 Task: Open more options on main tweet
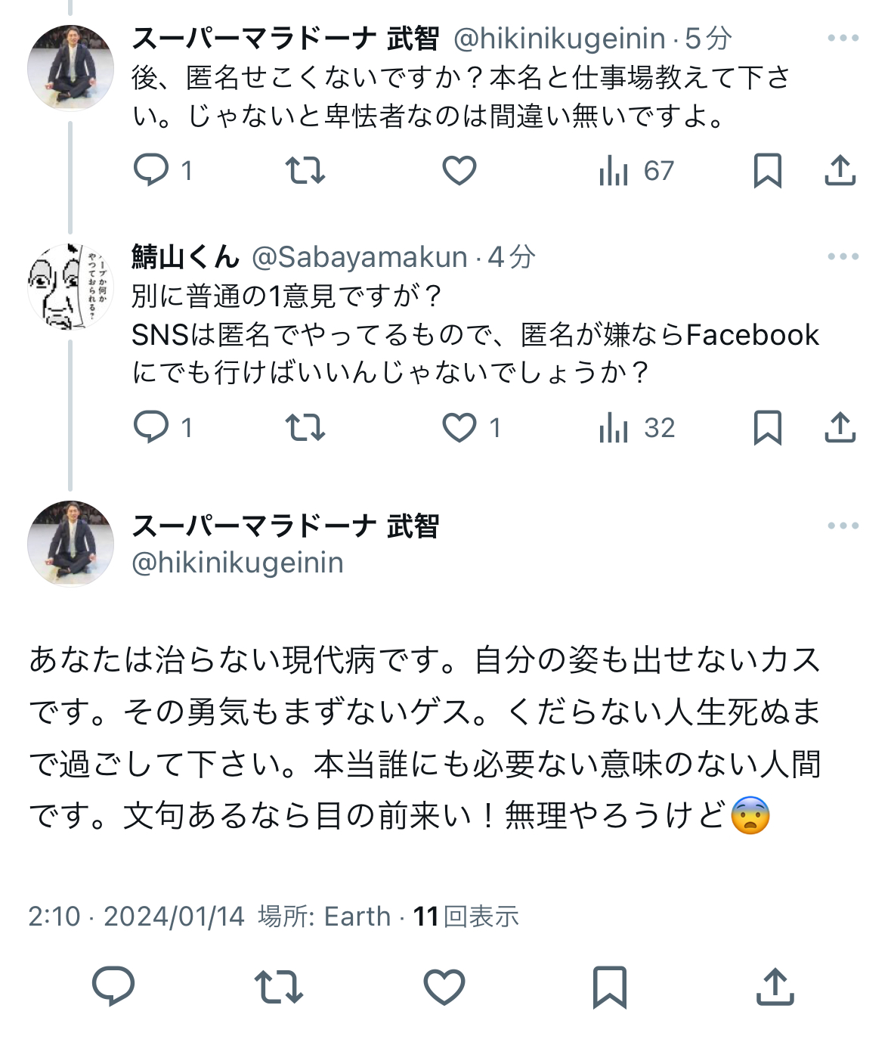pyautogui.click(x=843, y=526)
